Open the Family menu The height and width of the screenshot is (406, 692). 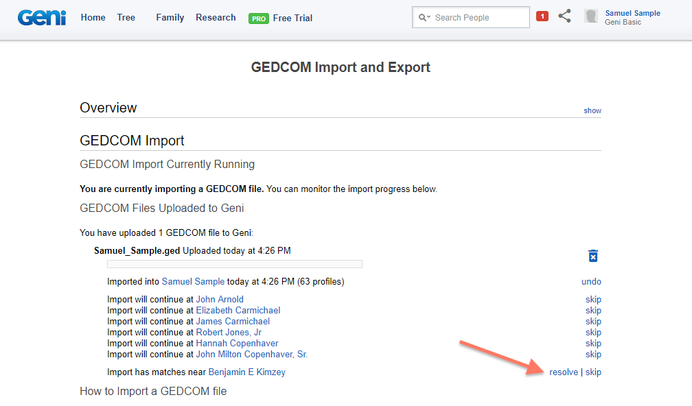pos(170,18)
